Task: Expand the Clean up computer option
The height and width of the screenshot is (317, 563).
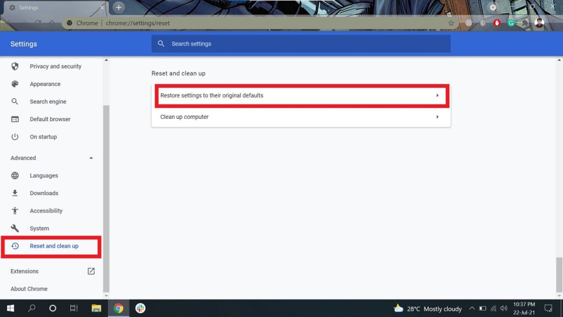Action: coord(300,117)
